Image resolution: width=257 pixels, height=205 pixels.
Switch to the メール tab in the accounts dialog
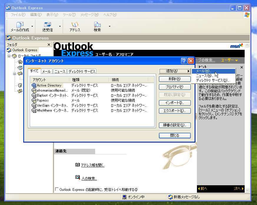click(47, 71)
